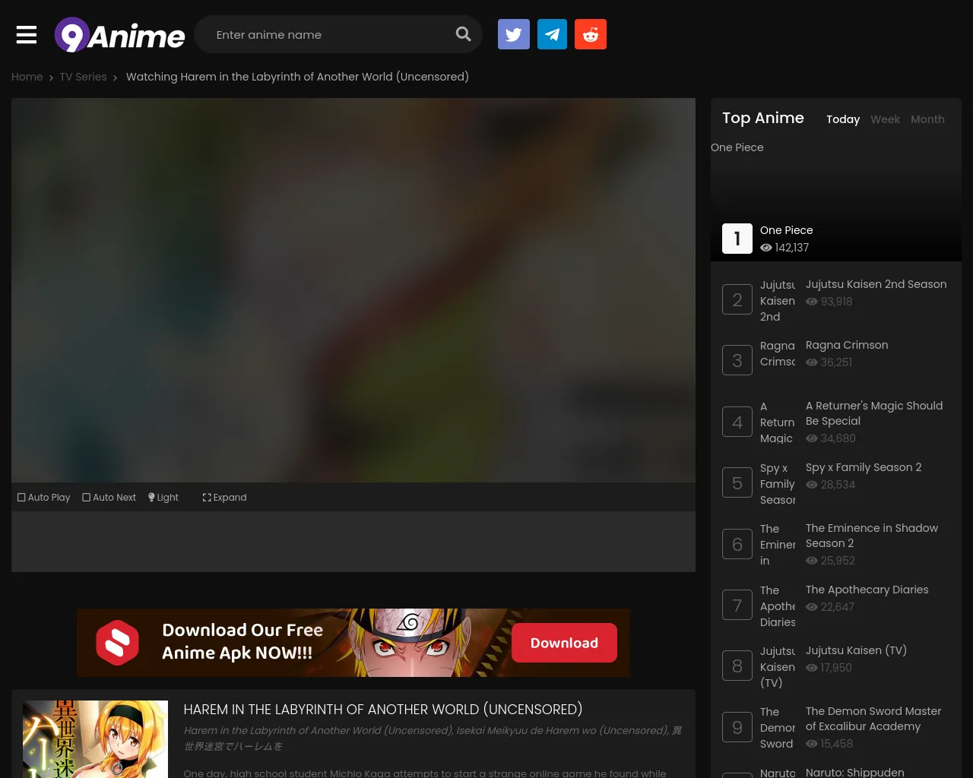Open the Telegram social link
973x778 pixels.
click(552, 34)
